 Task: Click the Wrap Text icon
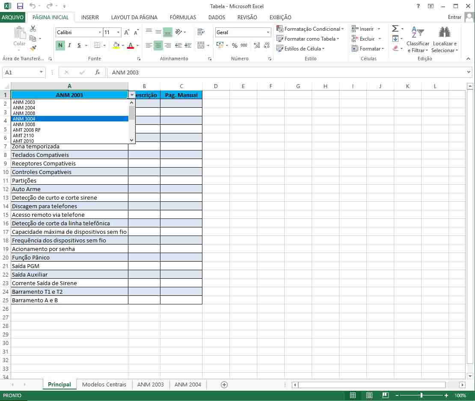(x=201, y=32)
